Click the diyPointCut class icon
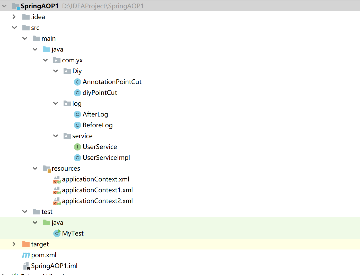This screenshot has width=360, height=275. [x=77, y=93]
